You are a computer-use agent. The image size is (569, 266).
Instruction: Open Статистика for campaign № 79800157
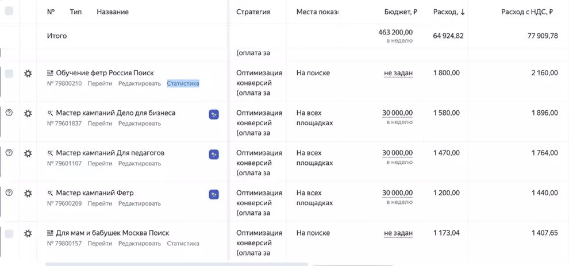[x=183, y=244]
